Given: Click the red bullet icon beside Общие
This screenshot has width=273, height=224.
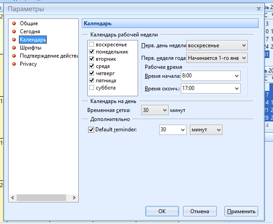Looking at the screenshot, I should 14,23.
